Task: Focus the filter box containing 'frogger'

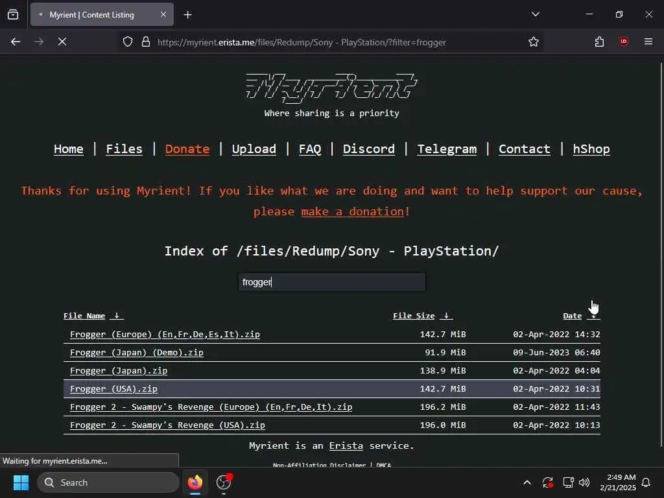Action: click(x=332, y=282)
